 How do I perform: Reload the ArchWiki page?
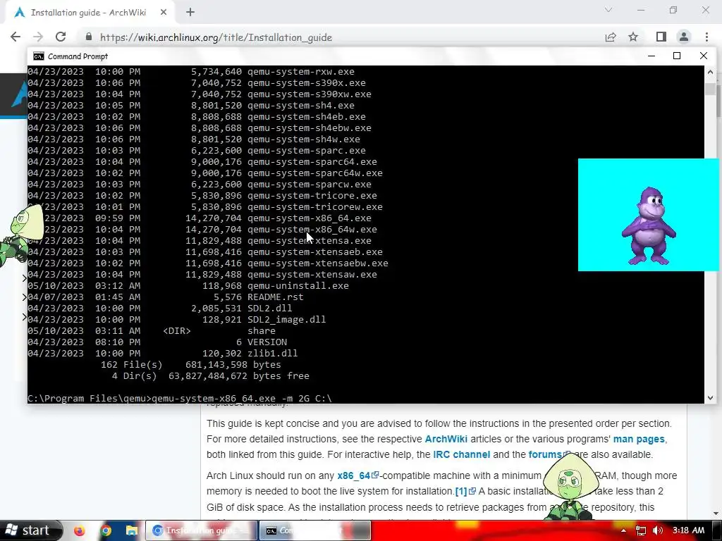61,37
